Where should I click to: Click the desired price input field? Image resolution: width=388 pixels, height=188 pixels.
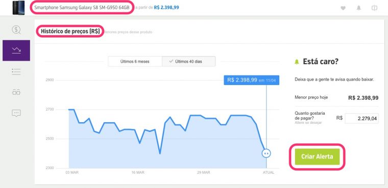tap(361, 119)
